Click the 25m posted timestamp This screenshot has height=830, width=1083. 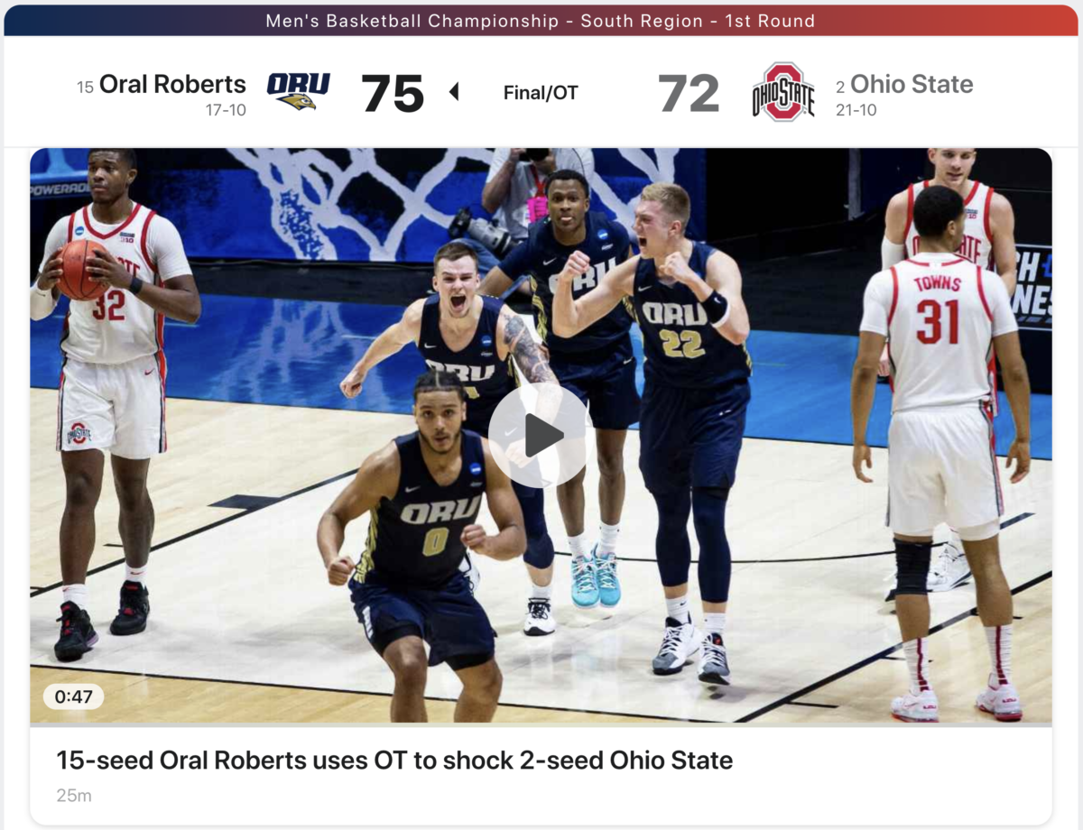tap(74, 796)
